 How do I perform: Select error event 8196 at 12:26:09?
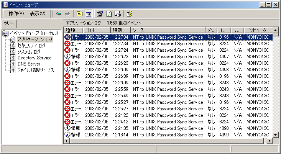(168, 76)
